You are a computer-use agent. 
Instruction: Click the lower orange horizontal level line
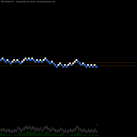68,66
